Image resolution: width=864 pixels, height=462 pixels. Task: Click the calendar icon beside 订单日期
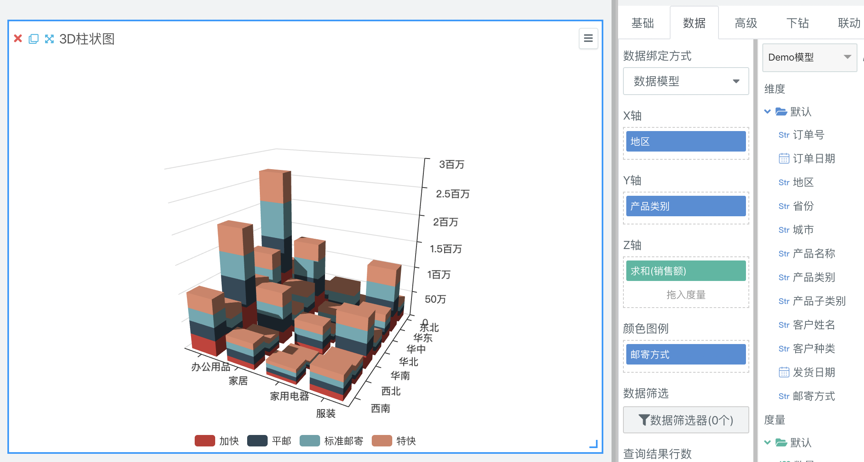784,159
